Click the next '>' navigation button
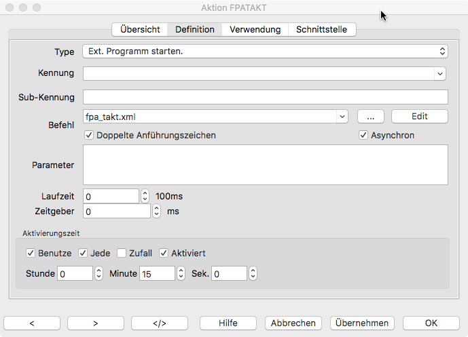Screen dimensions: 468x337 point(96,323)
